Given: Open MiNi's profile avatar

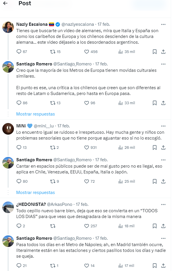Looking at the screenshot, I should pyautogui.click(x=8, y=129).
